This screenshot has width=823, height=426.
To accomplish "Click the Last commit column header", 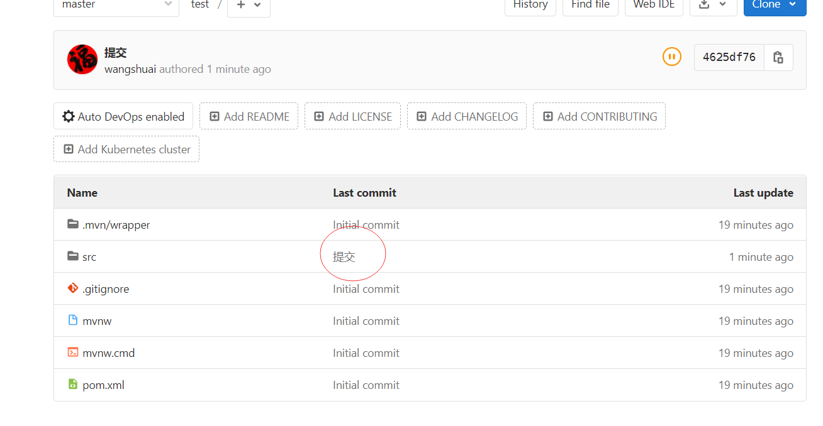I will (x=365, y=192).
